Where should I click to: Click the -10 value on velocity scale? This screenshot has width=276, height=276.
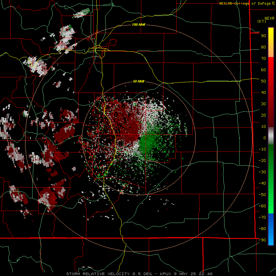(262, 149)
